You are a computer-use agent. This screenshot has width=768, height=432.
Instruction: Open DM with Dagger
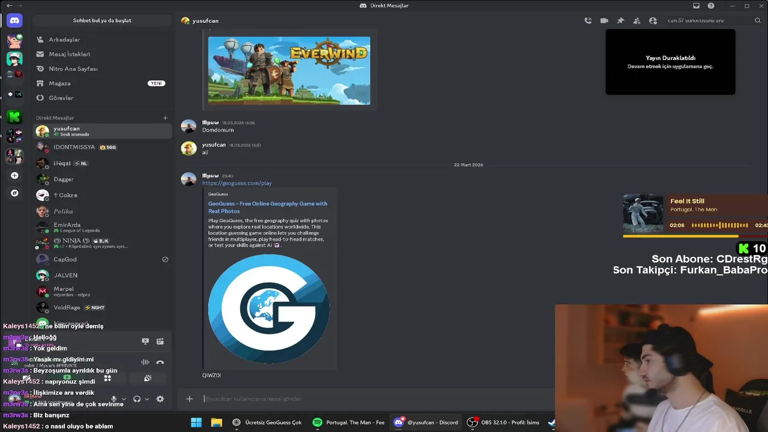[x=102, y=179]
